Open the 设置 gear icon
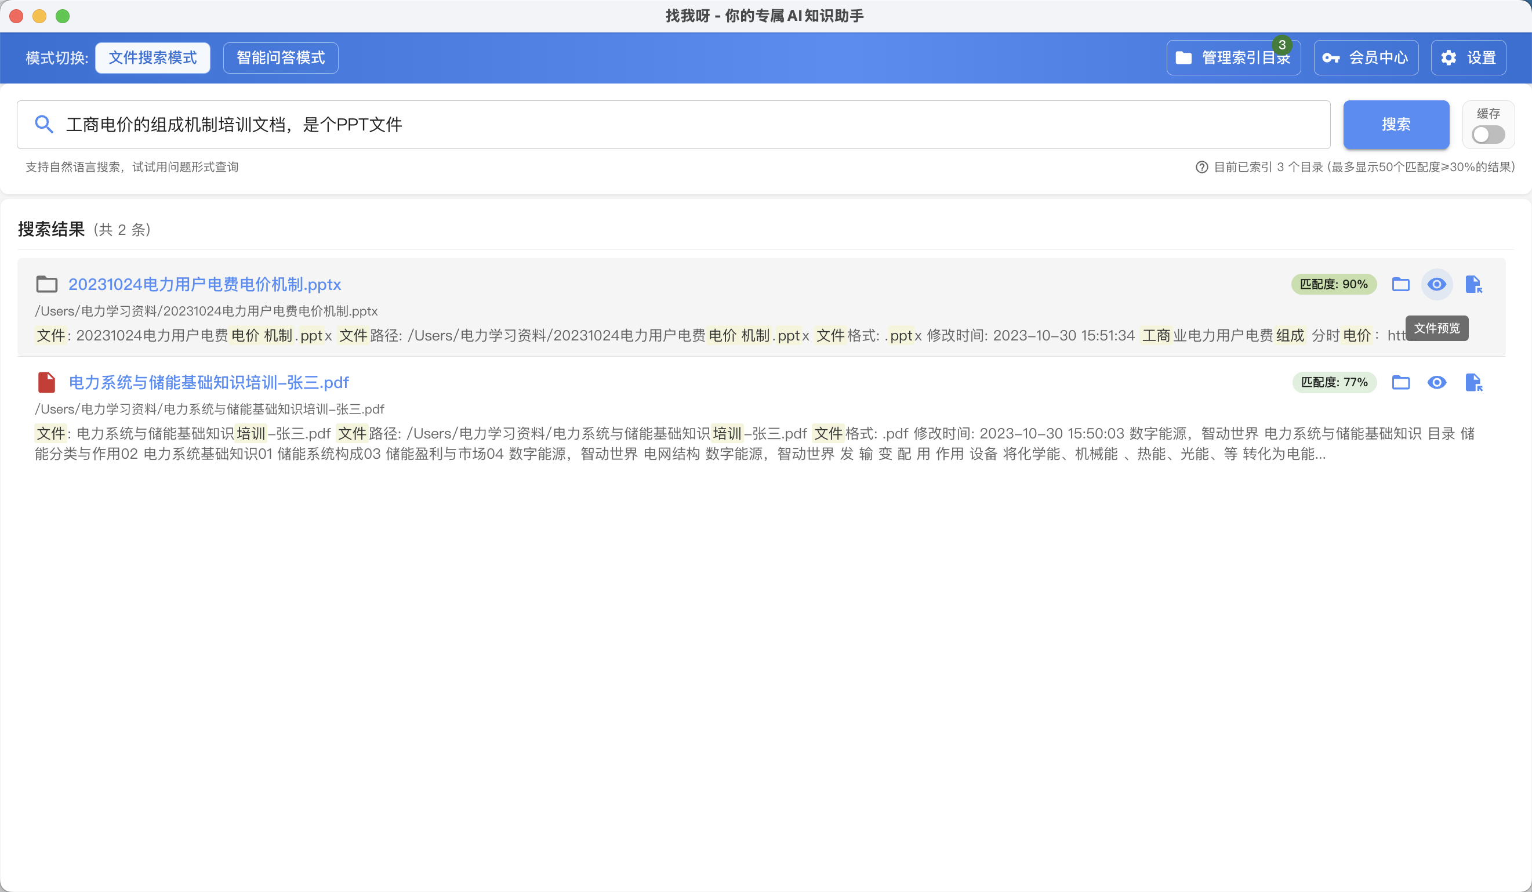Screen dimensions: 1532x892 coord(1448,57)
